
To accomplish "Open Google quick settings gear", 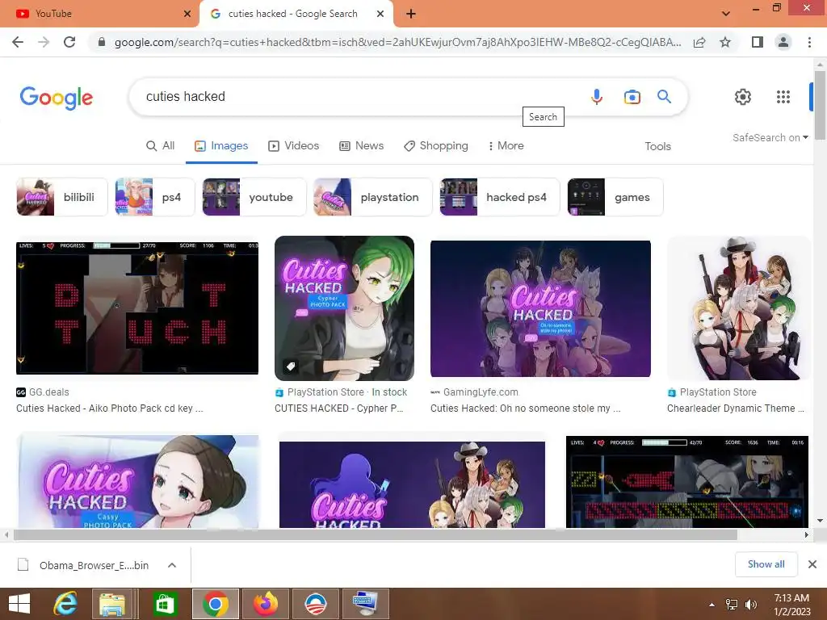I will tap(743, 97).
